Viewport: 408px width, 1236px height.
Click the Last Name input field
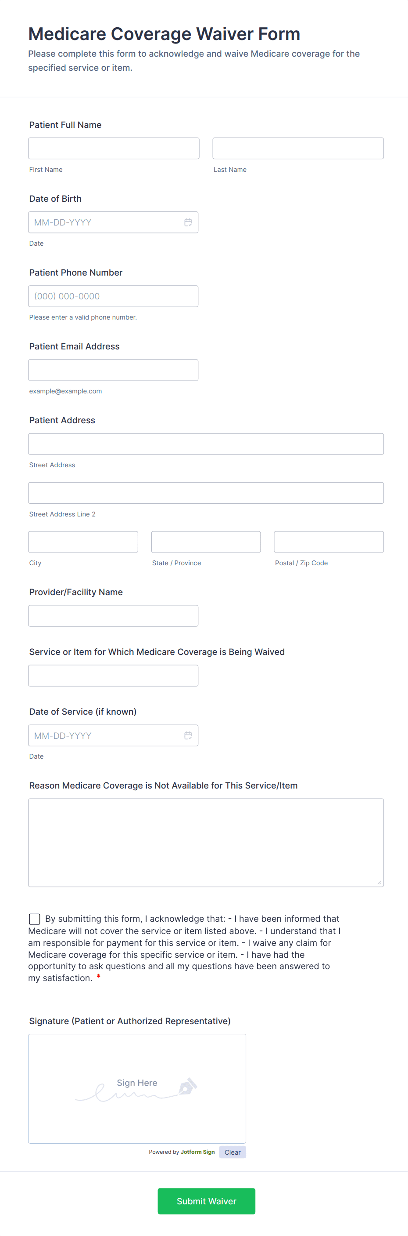point(298,148)
